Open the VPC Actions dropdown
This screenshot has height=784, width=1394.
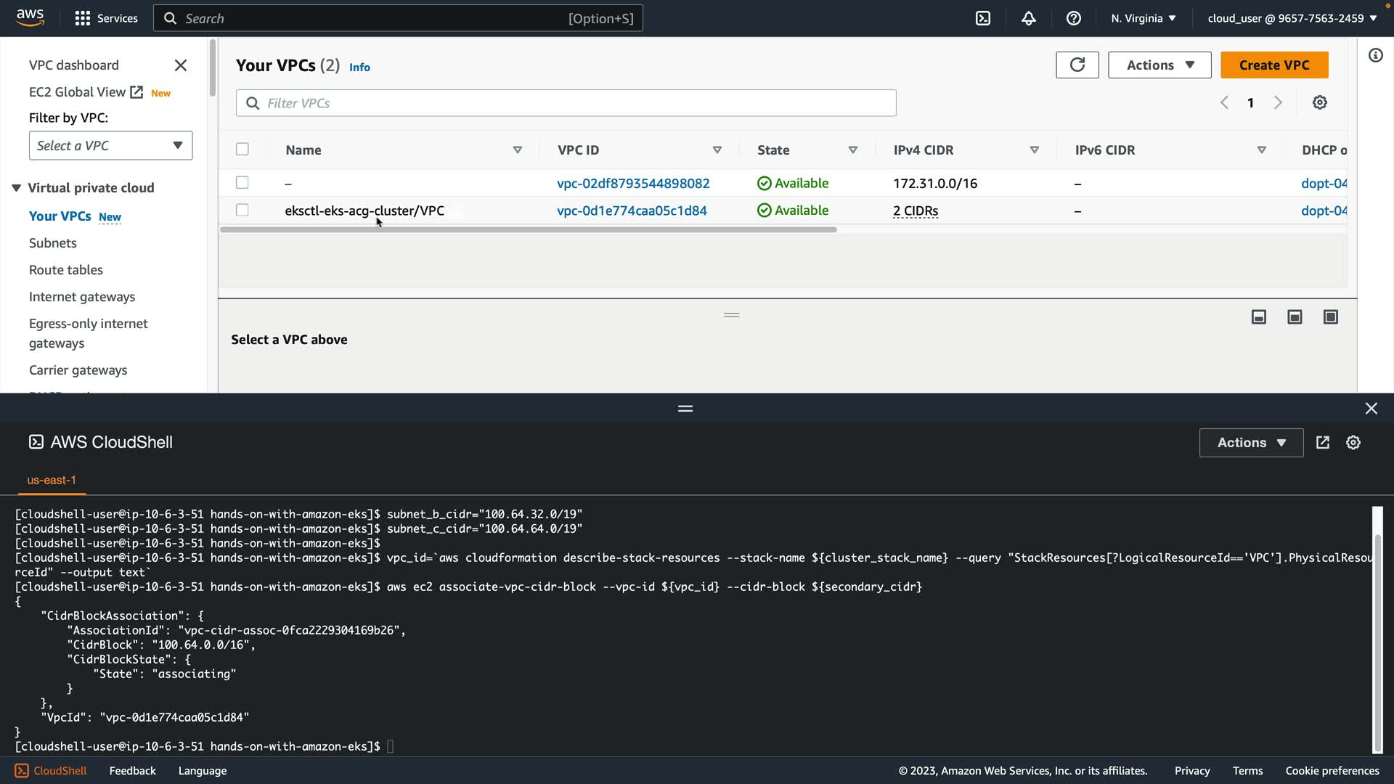1159,65
